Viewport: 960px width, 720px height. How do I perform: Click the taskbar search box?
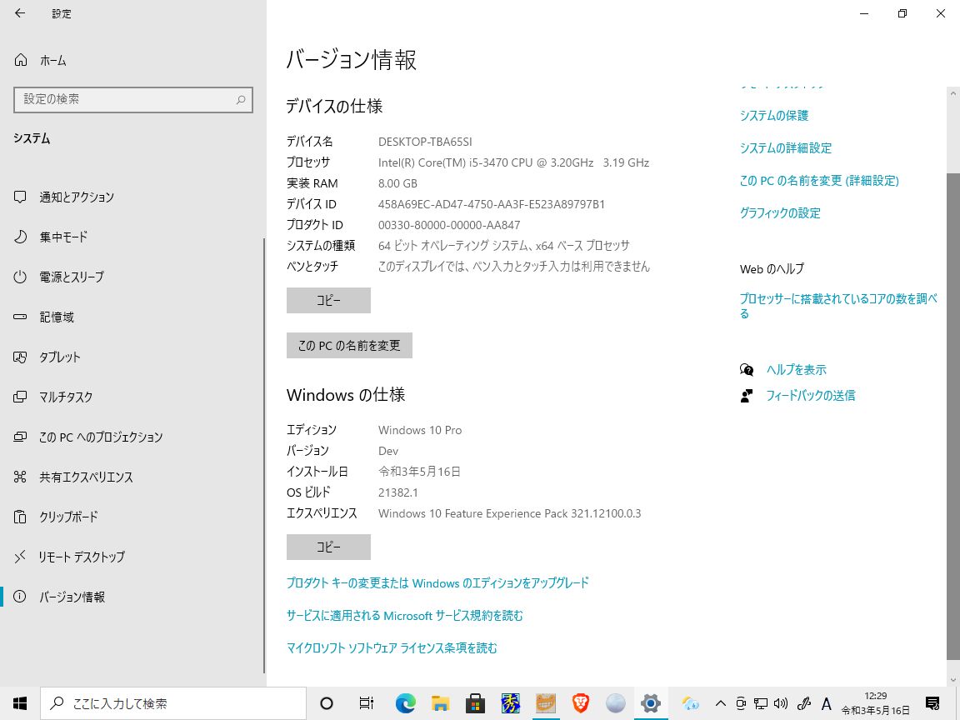173,703
